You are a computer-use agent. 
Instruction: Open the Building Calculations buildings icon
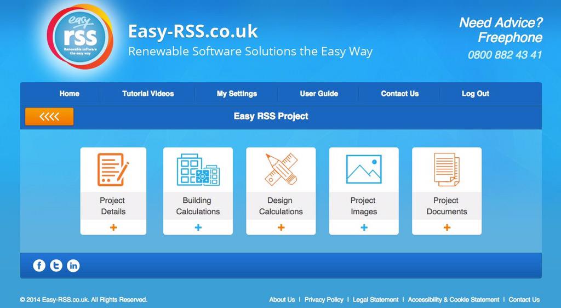pyautogui.click(x=198, y=169)
